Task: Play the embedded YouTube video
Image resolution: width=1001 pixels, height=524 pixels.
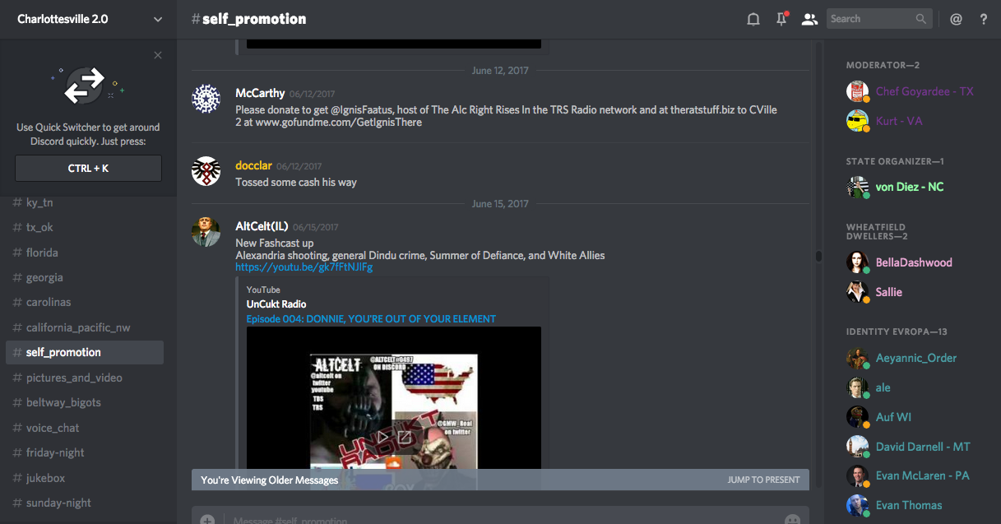Action: pos(383,437)
